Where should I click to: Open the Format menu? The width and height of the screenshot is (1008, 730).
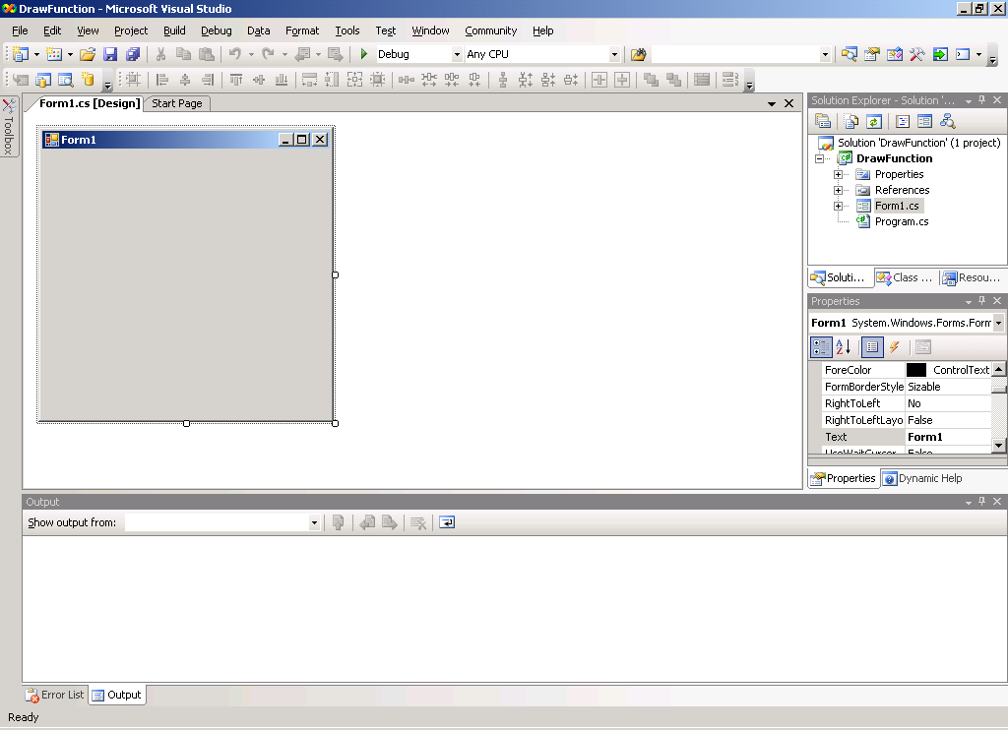pyautogui.click(x=302, y=30)
